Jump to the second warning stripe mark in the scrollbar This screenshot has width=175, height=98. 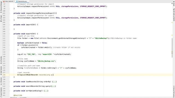pos(172,35)
